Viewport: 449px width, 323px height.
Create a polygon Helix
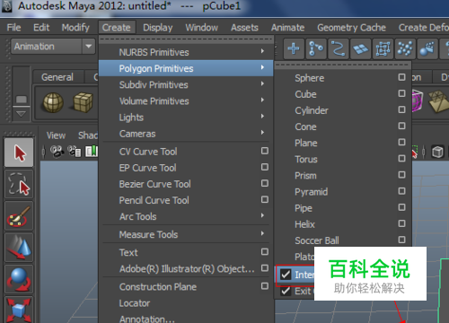pyautogui.click(x=304, y=224)
